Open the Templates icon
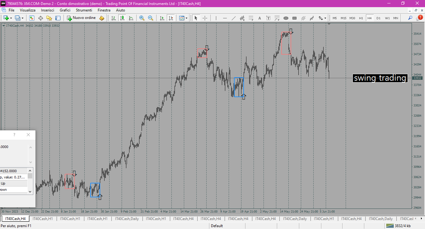This screenshot has width=425, height=229. 182,18
